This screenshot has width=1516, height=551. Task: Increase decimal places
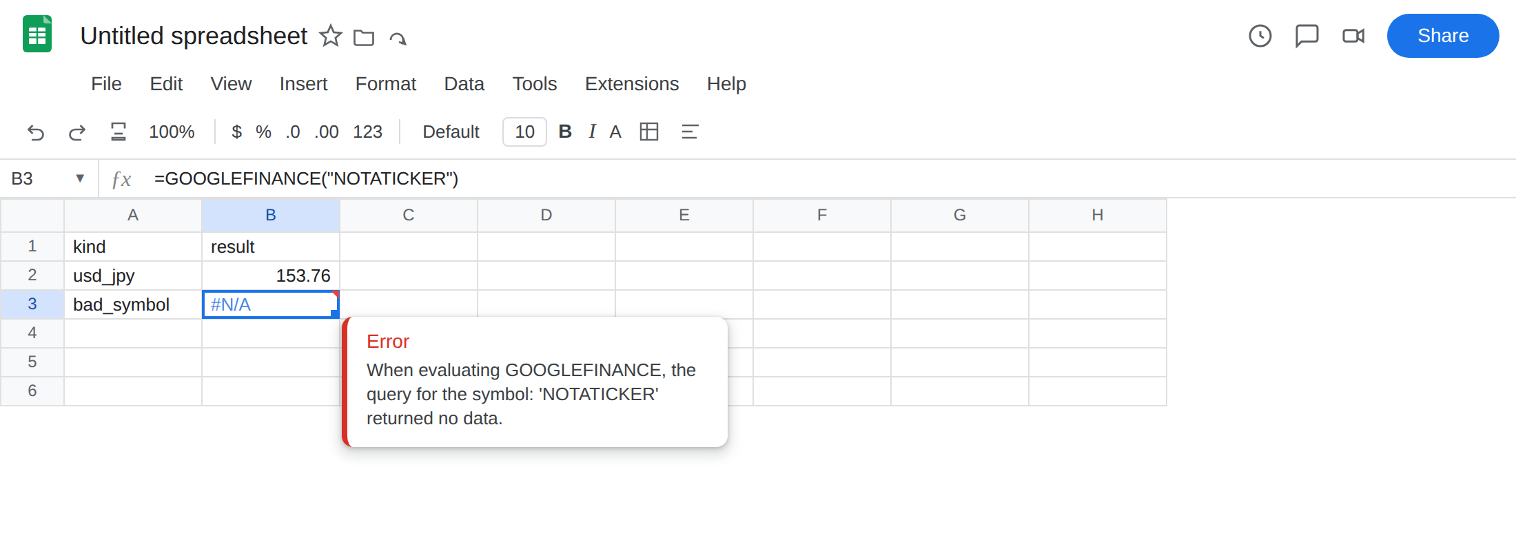[x=327, y=132]
